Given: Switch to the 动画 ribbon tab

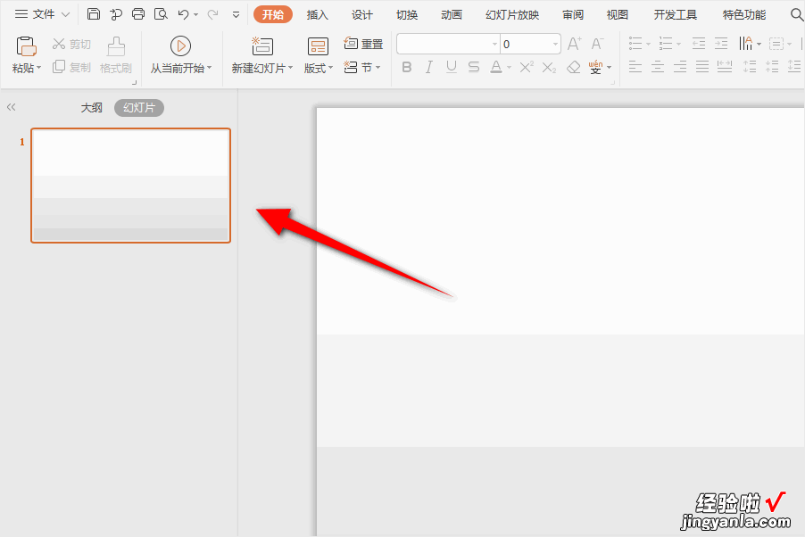Looking at the screenshot, I should [452, 14].
